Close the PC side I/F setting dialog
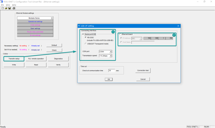 178,26
